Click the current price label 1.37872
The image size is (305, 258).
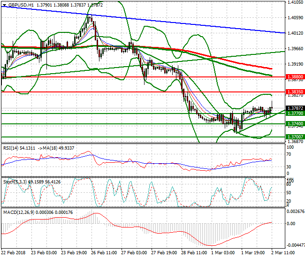pos(295,108)
